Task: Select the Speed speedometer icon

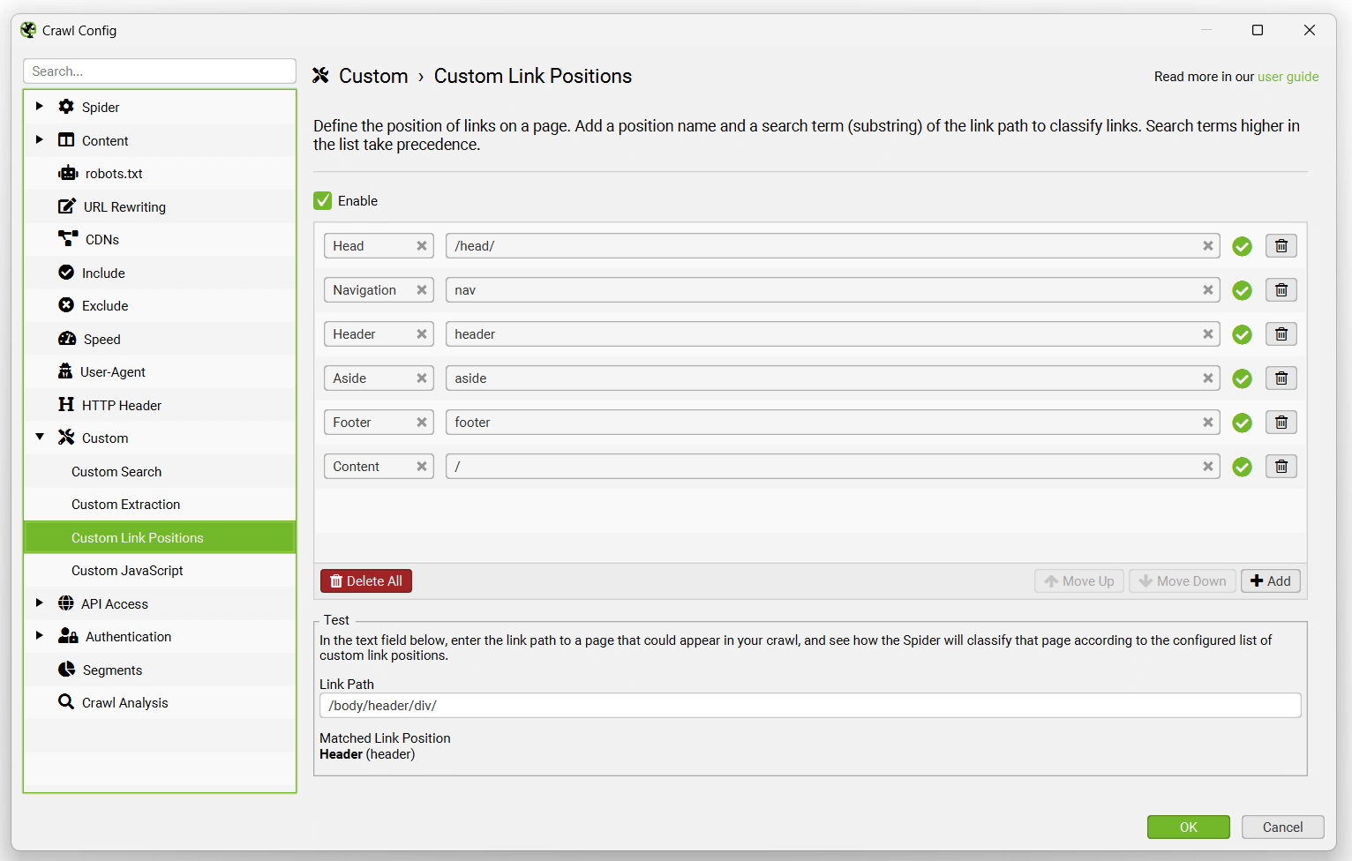Action: coord(67,339)
